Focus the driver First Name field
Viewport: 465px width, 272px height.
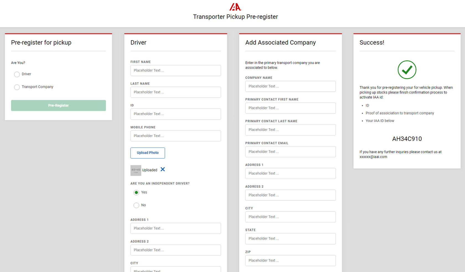(175, 70)
